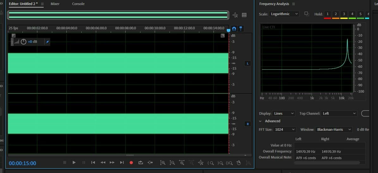The height and width of the screenshot is (173, 378).
Task: Move playhead to next marker
Action: tap(122, 163)
